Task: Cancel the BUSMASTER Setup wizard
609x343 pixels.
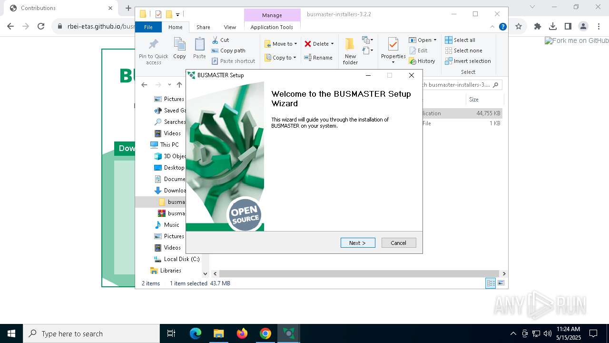Action: (399, 243)
